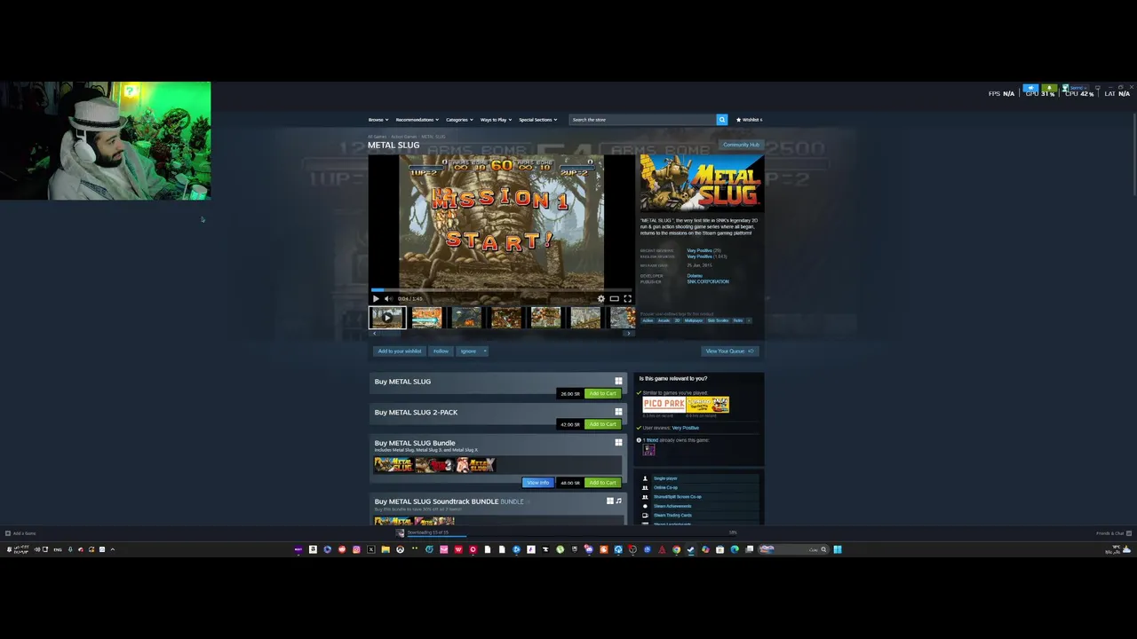Click the store search magnifier button
Screen dimensions: 1137x639
722,120
